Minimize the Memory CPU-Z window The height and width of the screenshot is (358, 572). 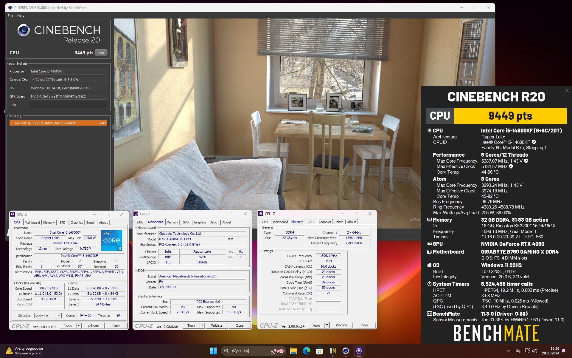pos(343,214)
